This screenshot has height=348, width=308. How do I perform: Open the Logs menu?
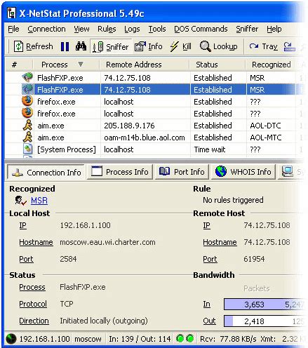(132, 29)
